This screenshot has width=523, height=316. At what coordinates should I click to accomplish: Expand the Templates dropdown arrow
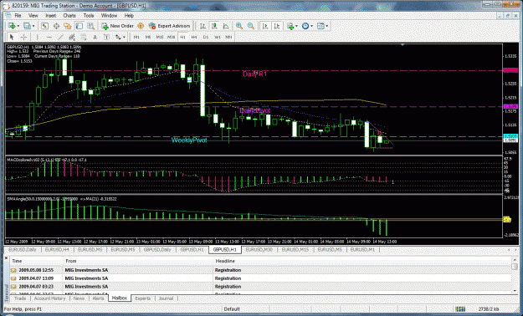tap(327, 26)
